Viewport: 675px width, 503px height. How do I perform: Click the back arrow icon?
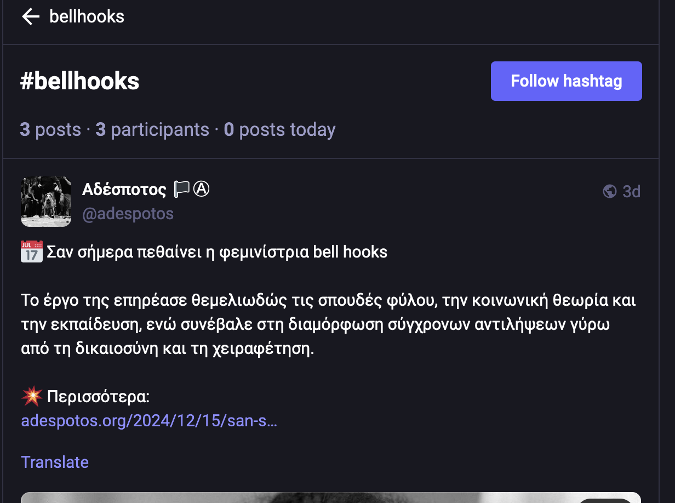[31, 16]
